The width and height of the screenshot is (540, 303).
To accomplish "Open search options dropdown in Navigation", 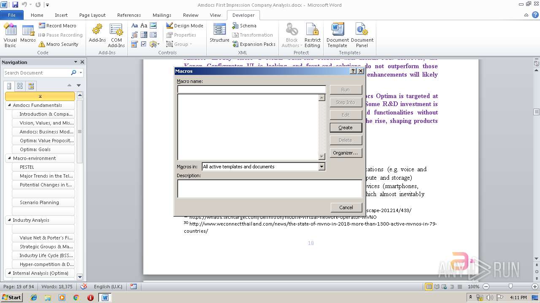I will 81,73.
